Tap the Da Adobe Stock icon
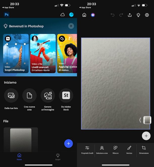This screenshot has width=154, height=167. (x=66, y=95)
